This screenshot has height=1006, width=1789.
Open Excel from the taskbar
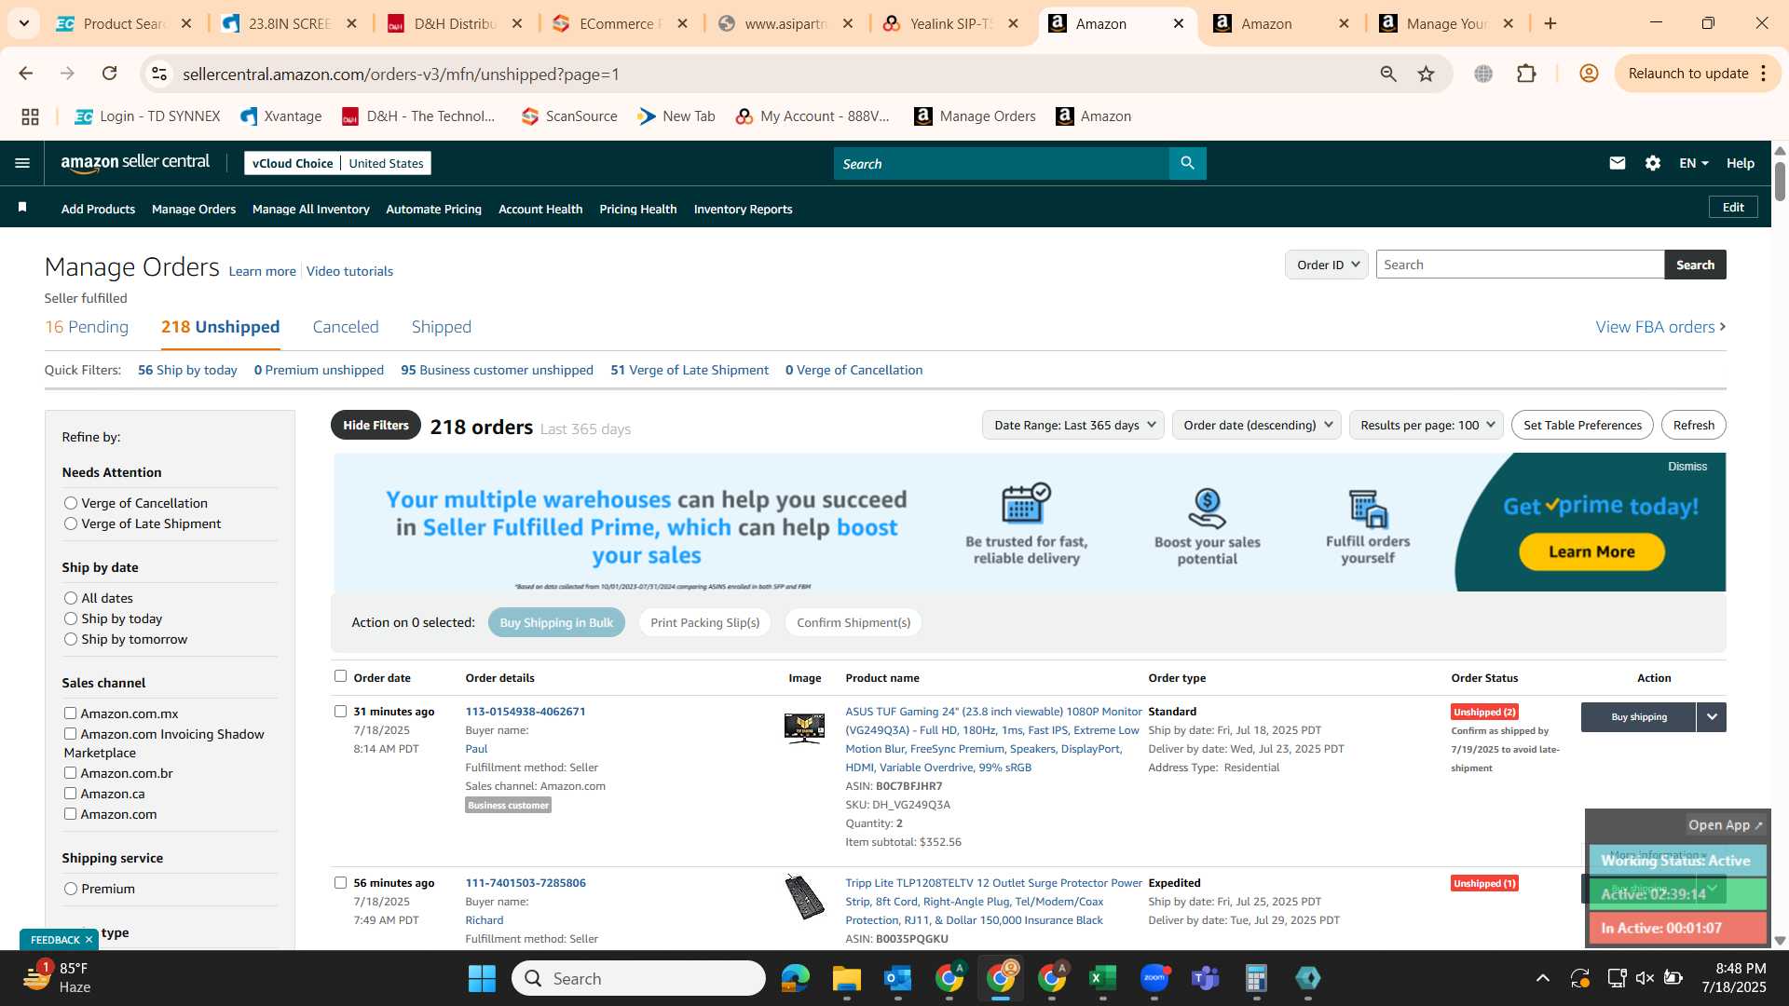pos(1102,978)
